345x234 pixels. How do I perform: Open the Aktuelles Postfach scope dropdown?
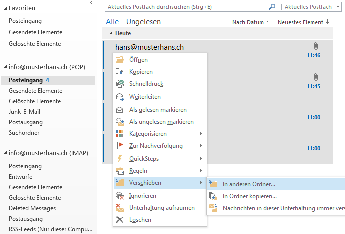tap(312, 7)
